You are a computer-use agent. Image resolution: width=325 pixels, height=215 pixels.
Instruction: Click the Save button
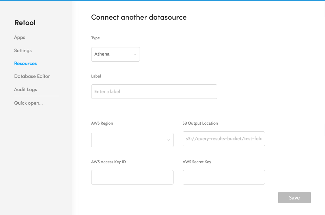click(294, 198)
